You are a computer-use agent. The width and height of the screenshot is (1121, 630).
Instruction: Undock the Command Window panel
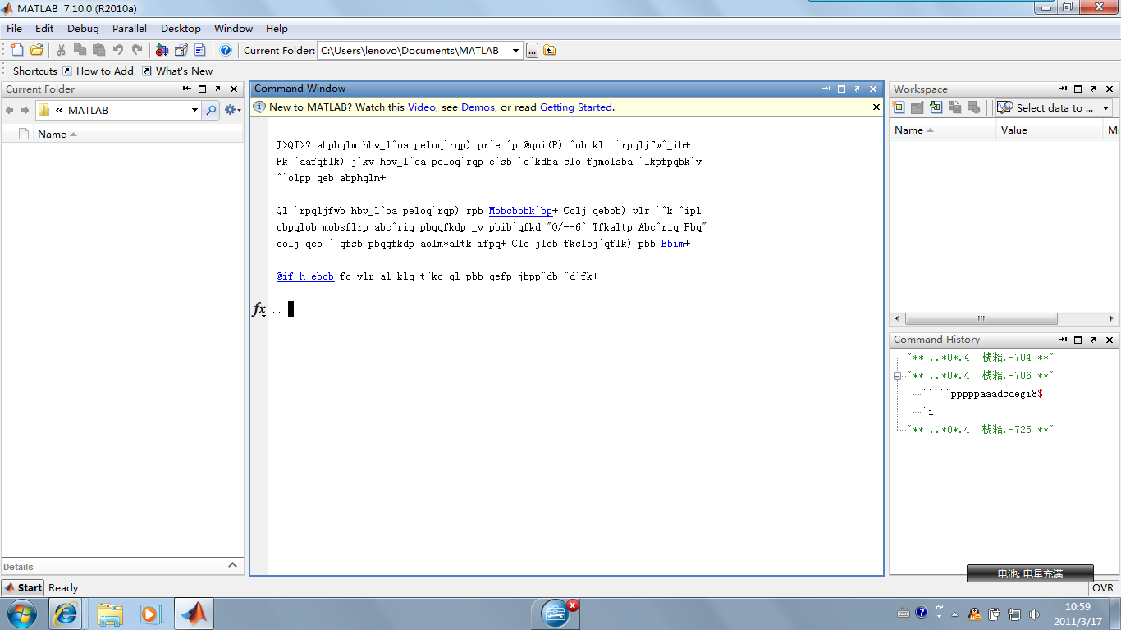(857, 89)
